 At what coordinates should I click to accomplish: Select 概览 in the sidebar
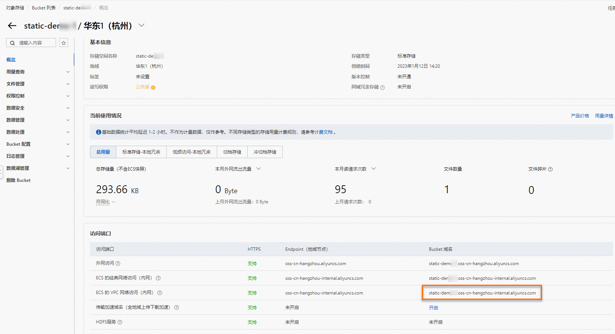click(x=11, y=60)
